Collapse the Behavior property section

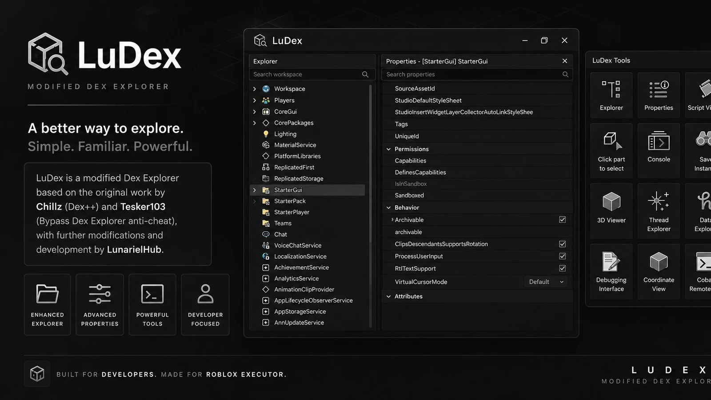coord(388,208)
